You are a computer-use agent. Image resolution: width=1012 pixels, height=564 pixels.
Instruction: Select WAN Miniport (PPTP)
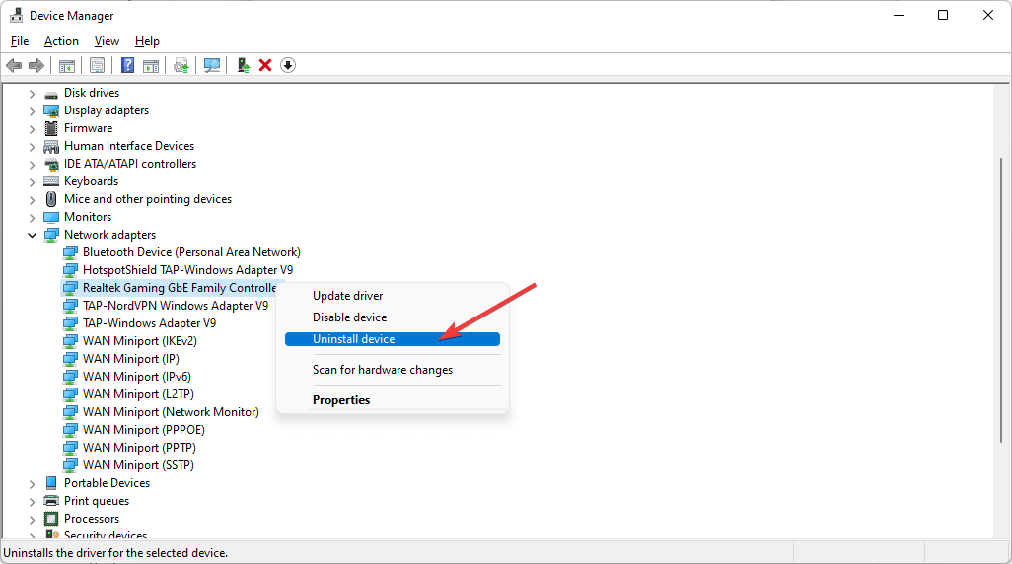(x=139, y=448)
